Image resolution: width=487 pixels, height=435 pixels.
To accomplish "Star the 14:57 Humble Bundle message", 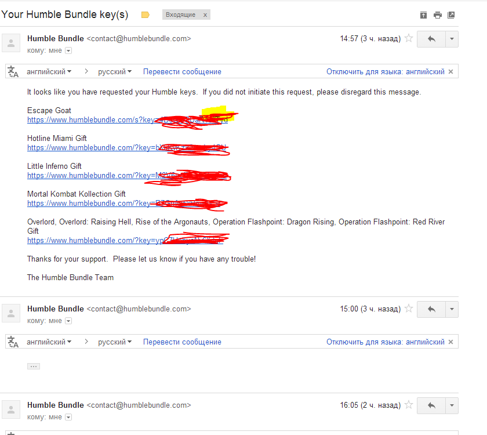I will [x=409, y=38].
